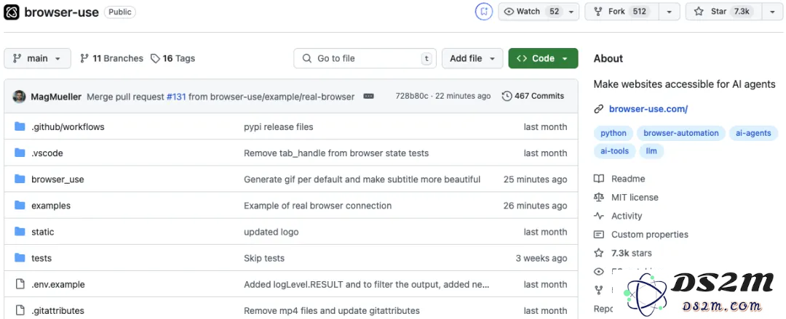Open 'Remove mp4 files and update gitattributes' commit
The height and width of the screenshot is (319, 786).
coord(332,311)
